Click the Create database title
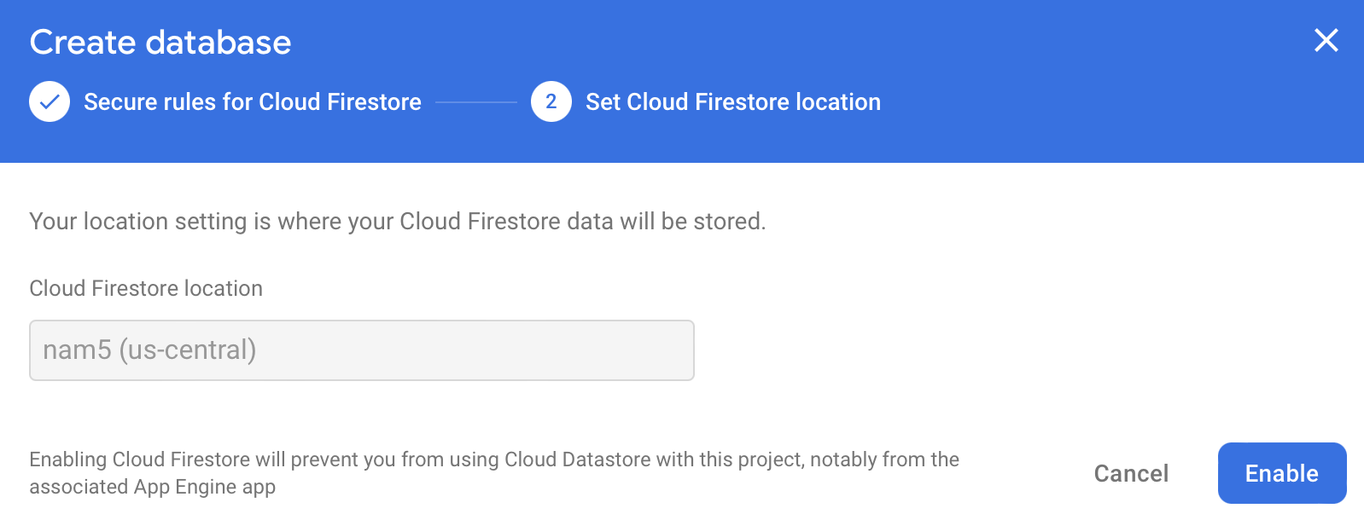This screenshot has width=1364, height=520. click(x=160, y=42)
